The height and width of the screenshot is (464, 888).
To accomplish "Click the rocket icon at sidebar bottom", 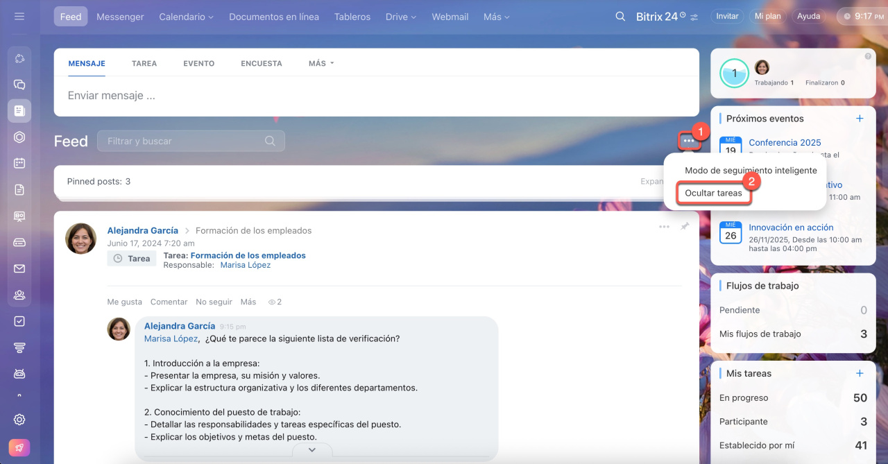I will [x=19, y=448].
